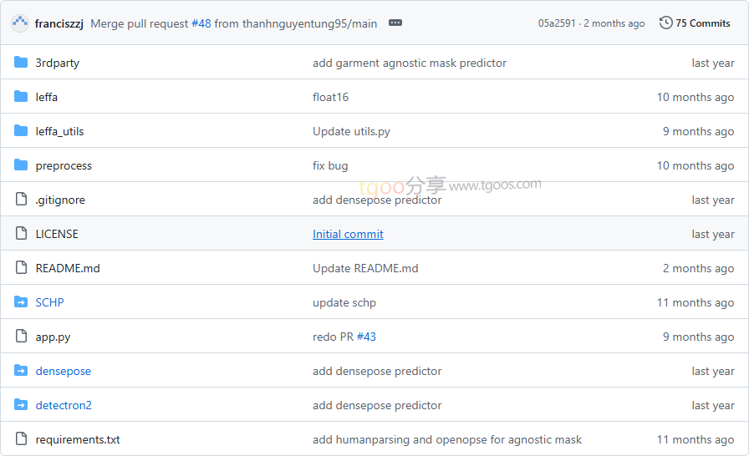The height and width of the screenshot is (456, 749).
Task: Click franciszzj's avatar image
Action: (x=20, y=23)
